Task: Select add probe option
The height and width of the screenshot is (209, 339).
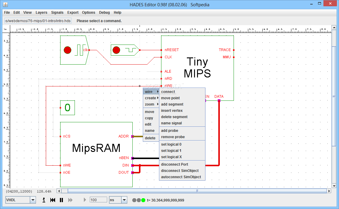Action: click(x=182, y=131)
